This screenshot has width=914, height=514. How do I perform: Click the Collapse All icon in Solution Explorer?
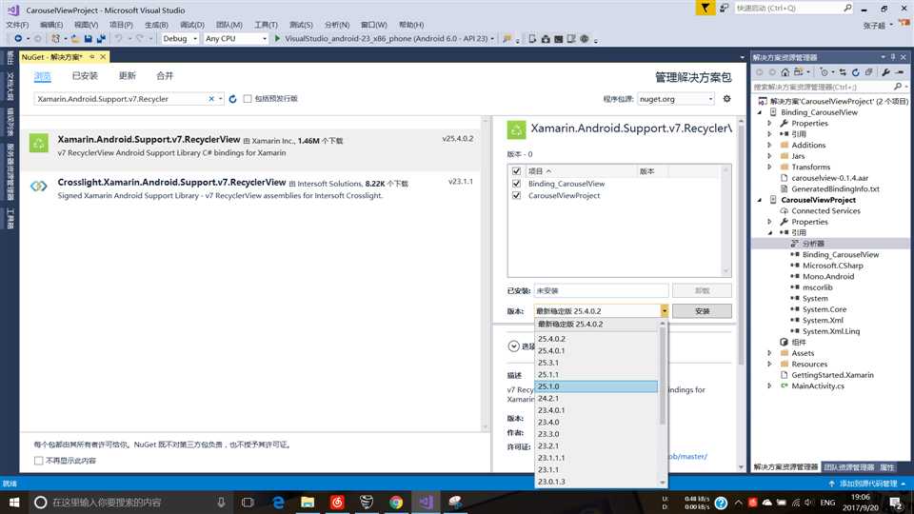(x=868, y=72)
